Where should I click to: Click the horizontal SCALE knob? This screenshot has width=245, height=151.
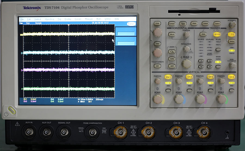click(x=186, y=64)
